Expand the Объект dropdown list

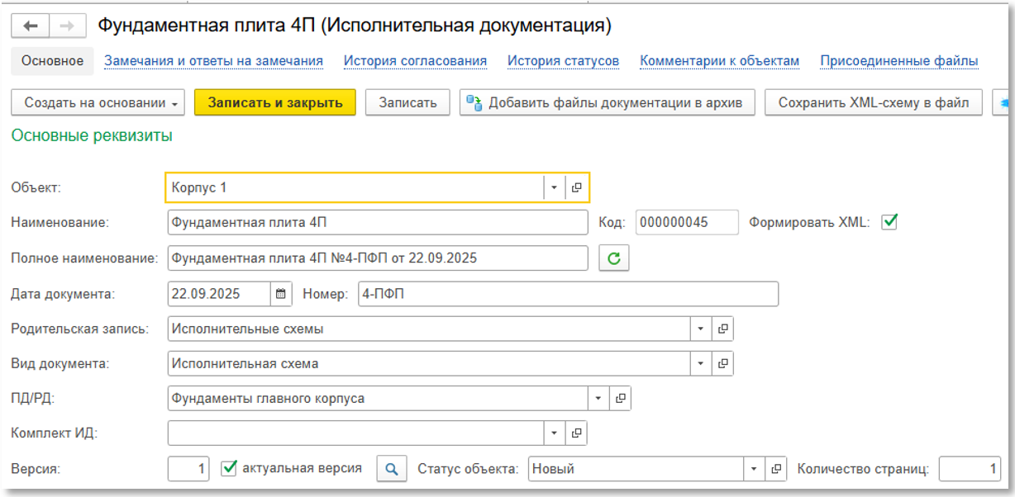click(554, 187)
